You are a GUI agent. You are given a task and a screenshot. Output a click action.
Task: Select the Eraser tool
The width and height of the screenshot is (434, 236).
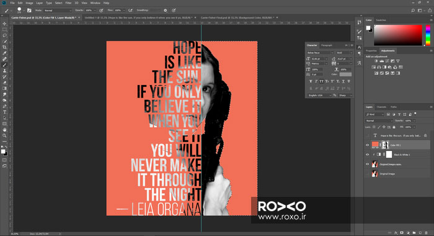click(4, 83)
